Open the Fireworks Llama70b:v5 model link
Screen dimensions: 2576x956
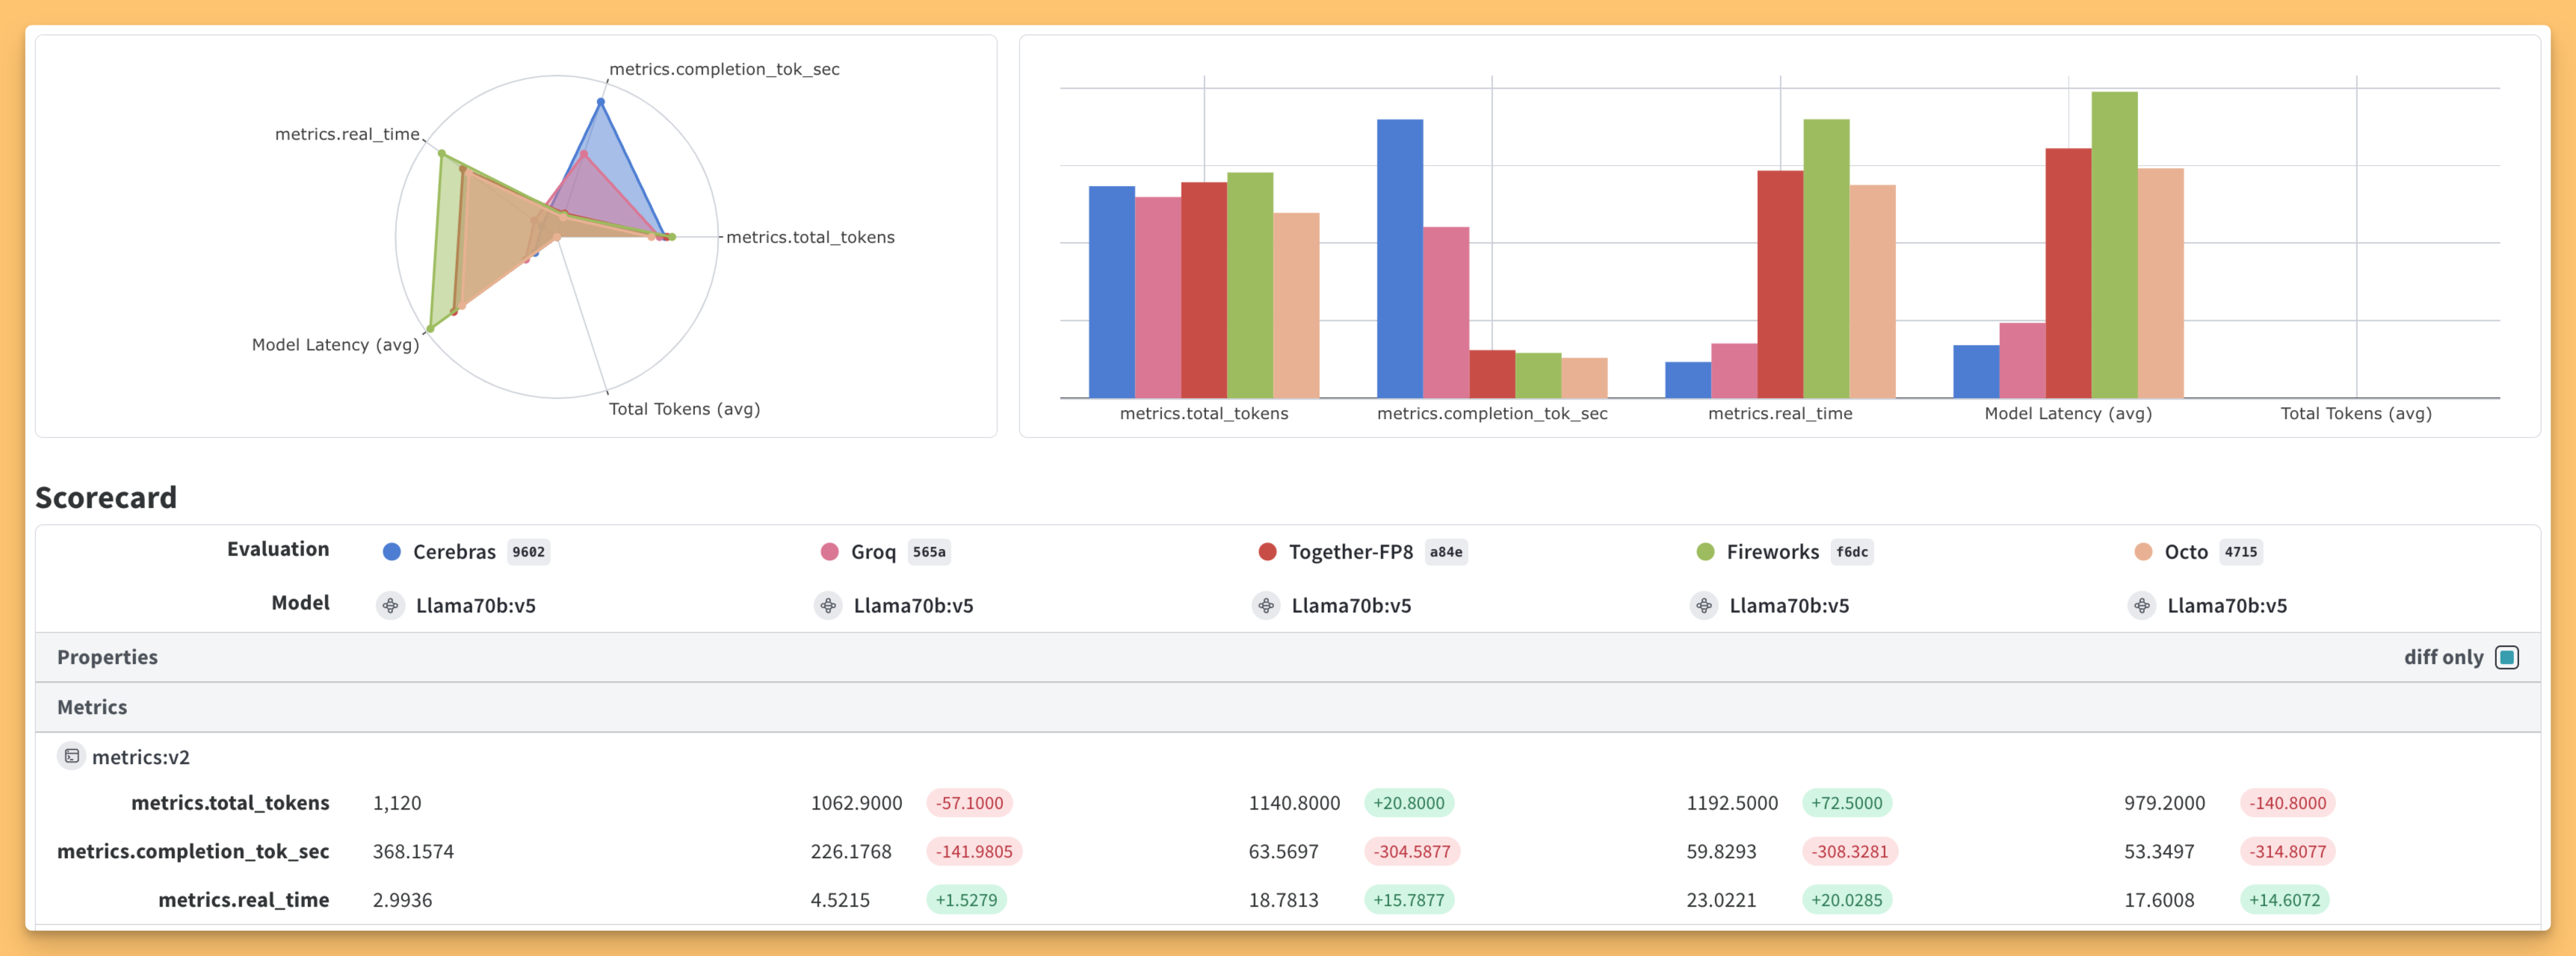pos(1788,606)
